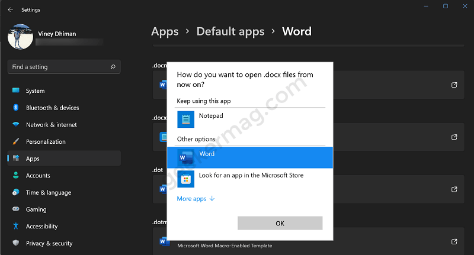Click the Gaming controller icon
Viewport: 474px width, 255px height.
click(x=16, y=209)
